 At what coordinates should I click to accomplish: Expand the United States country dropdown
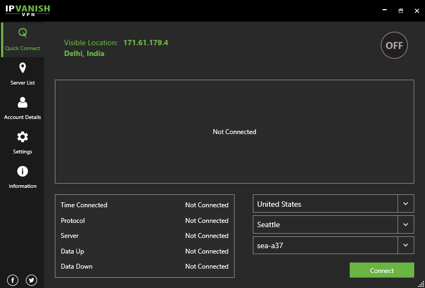pyautogui.click(x=406, y=204)
